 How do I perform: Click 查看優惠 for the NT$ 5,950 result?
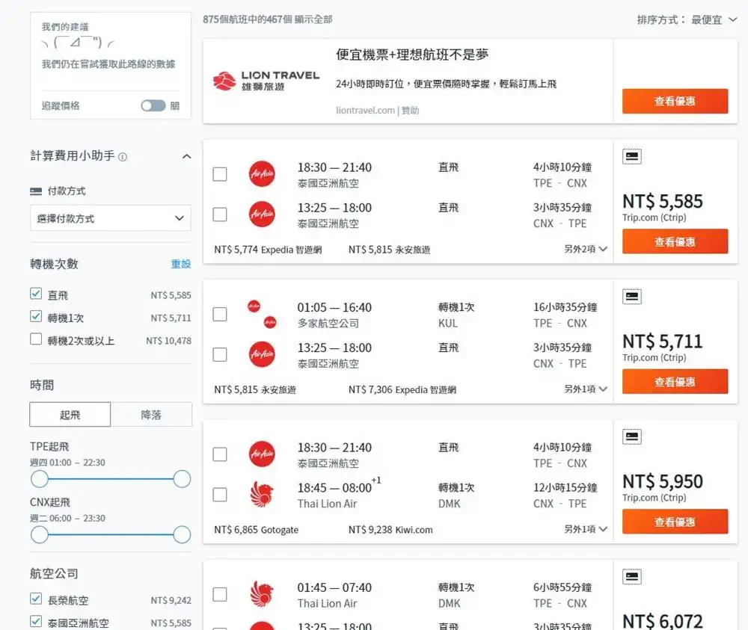[675, 522]
